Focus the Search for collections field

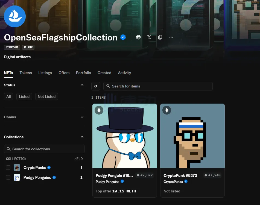point(44,149)
